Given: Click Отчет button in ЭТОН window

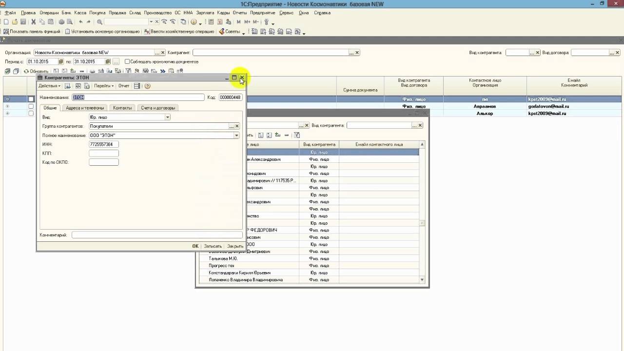Looking at the screenshot, I should 124,86.
